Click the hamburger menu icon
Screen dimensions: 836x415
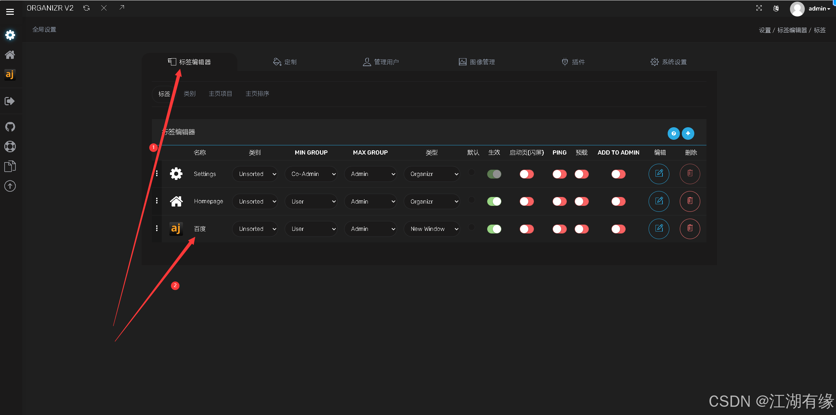pos(10,12)
